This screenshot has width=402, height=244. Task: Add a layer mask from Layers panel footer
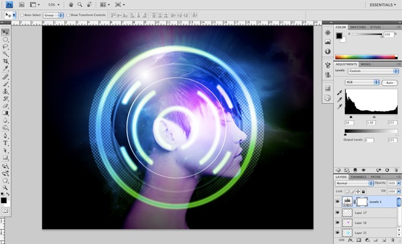point(358,241)
